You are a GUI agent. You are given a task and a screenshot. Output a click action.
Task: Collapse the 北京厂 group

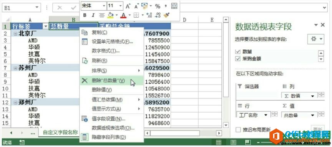point(15,33)
